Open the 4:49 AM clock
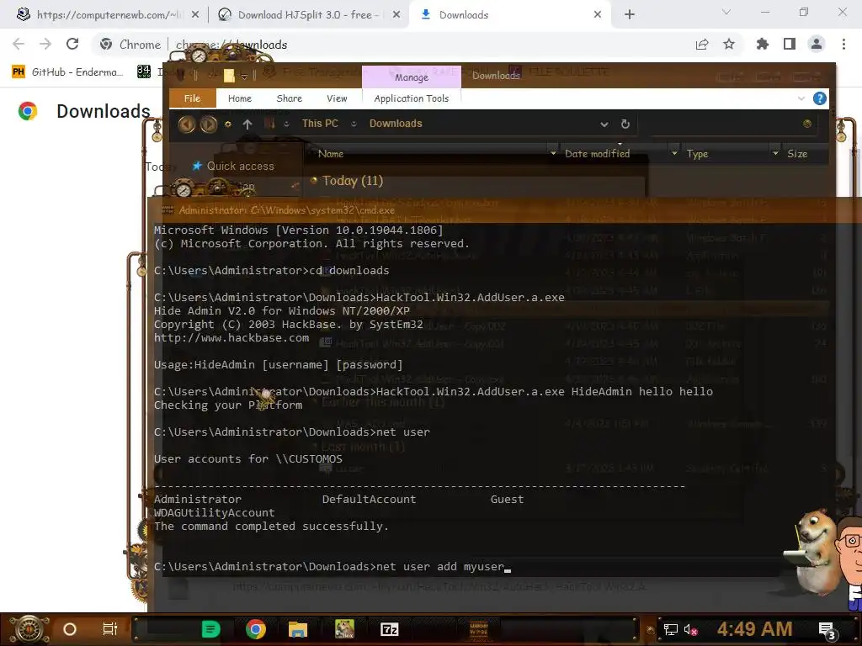The height and width of the screenshot is (646, 862). 754,629
